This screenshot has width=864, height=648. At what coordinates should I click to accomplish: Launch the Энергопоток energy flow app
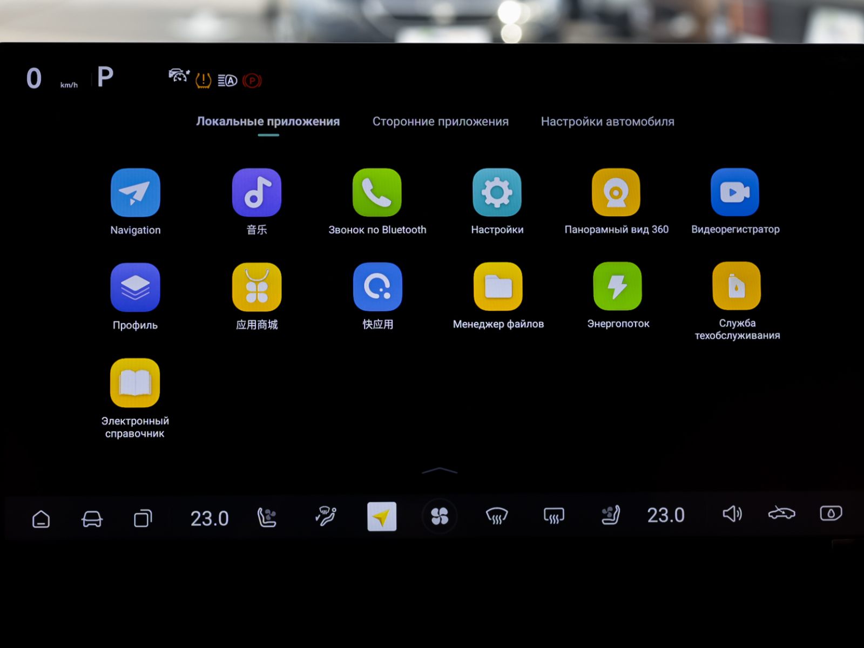pyautogui.click(x=618, y=286)
